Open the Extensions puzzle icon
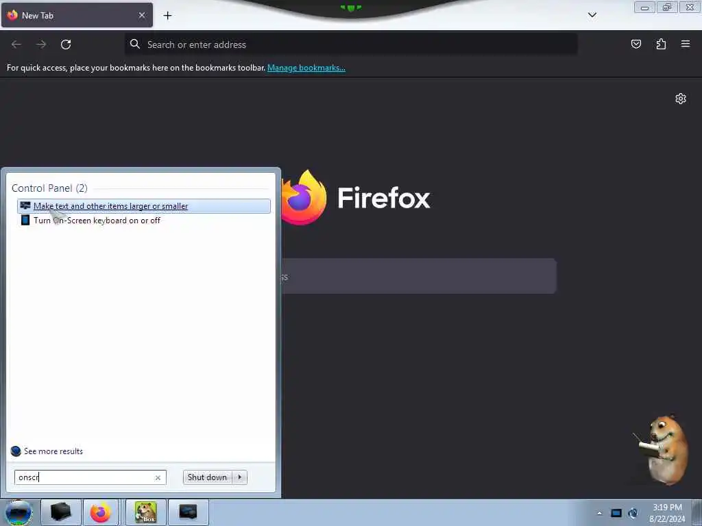 coord(661,44)
